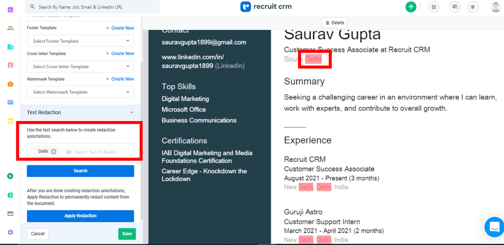The height and width of the screenshot is (245, 504).
Task: Open the Settings gear icon in sidebar
Action: coord(10,232)
